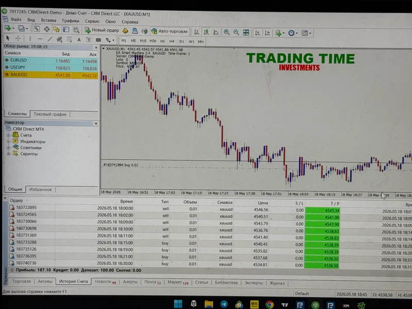Select the trendline tool
The height and width of the screenshot is (309, 412).
(x=49, y=39)
